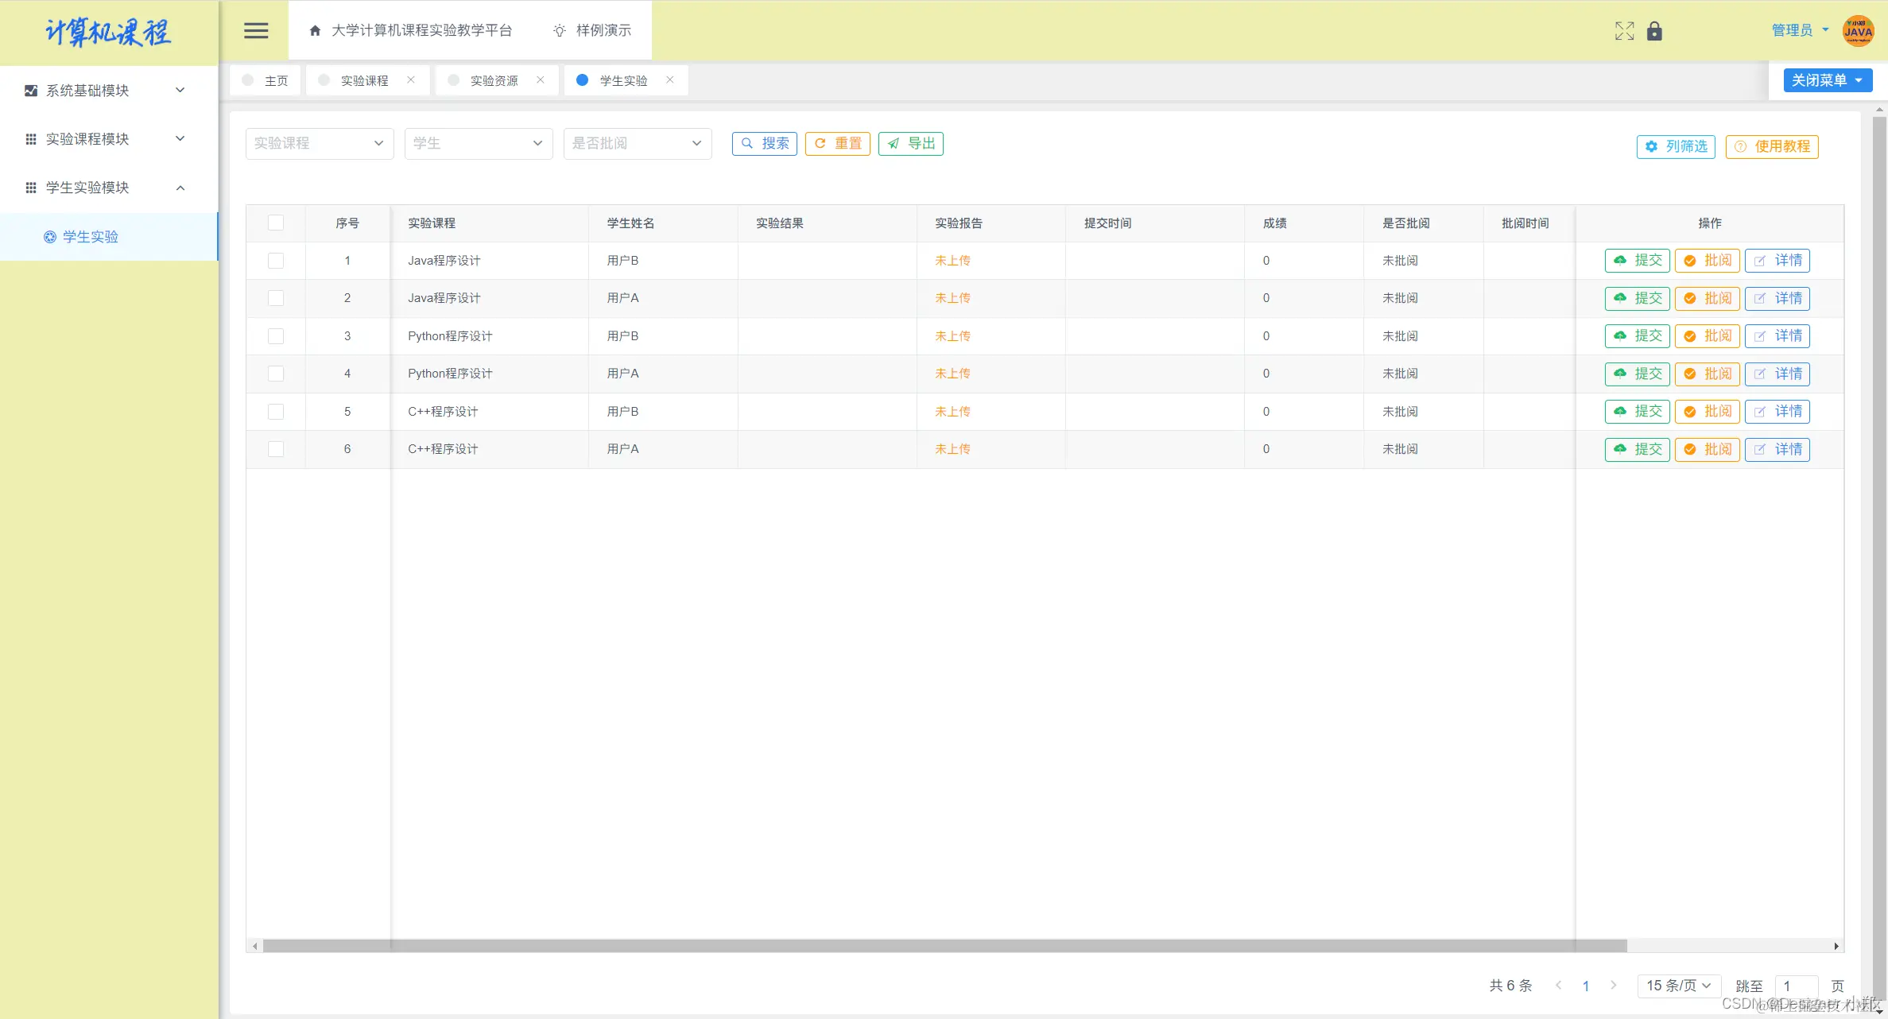Click the 列筛选 gear button
Screen dimensions: 1888x1019
click(x=1676, y=146)
